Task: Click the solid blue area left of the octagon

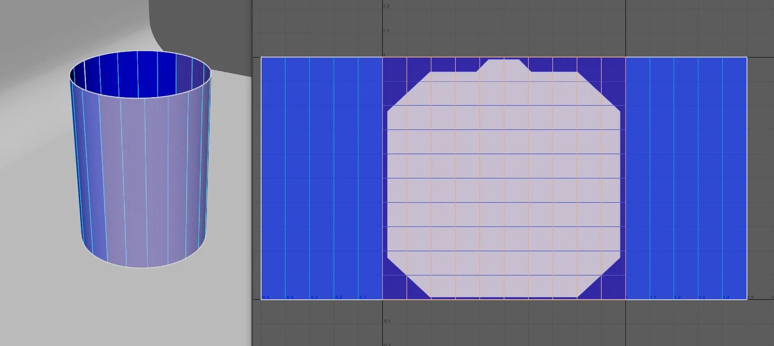Action: click(322, 180)
